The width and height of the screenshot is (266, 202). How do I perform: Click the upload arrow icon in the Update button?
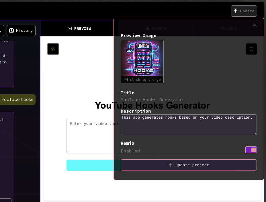click(x=236, y=11)
